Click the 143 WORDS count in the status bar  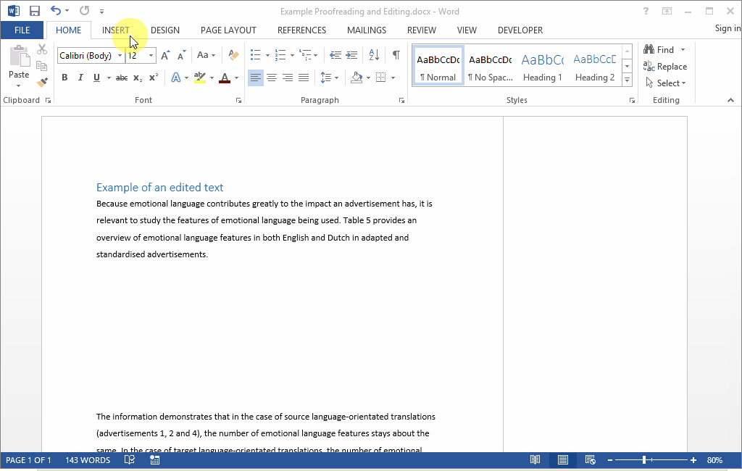(x=88, y=460)
